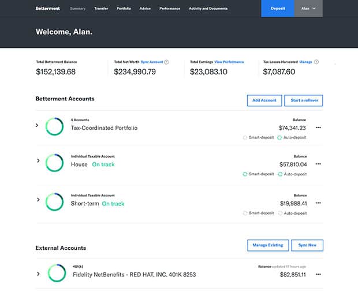Open Activity and Documents

pos(208,9)
